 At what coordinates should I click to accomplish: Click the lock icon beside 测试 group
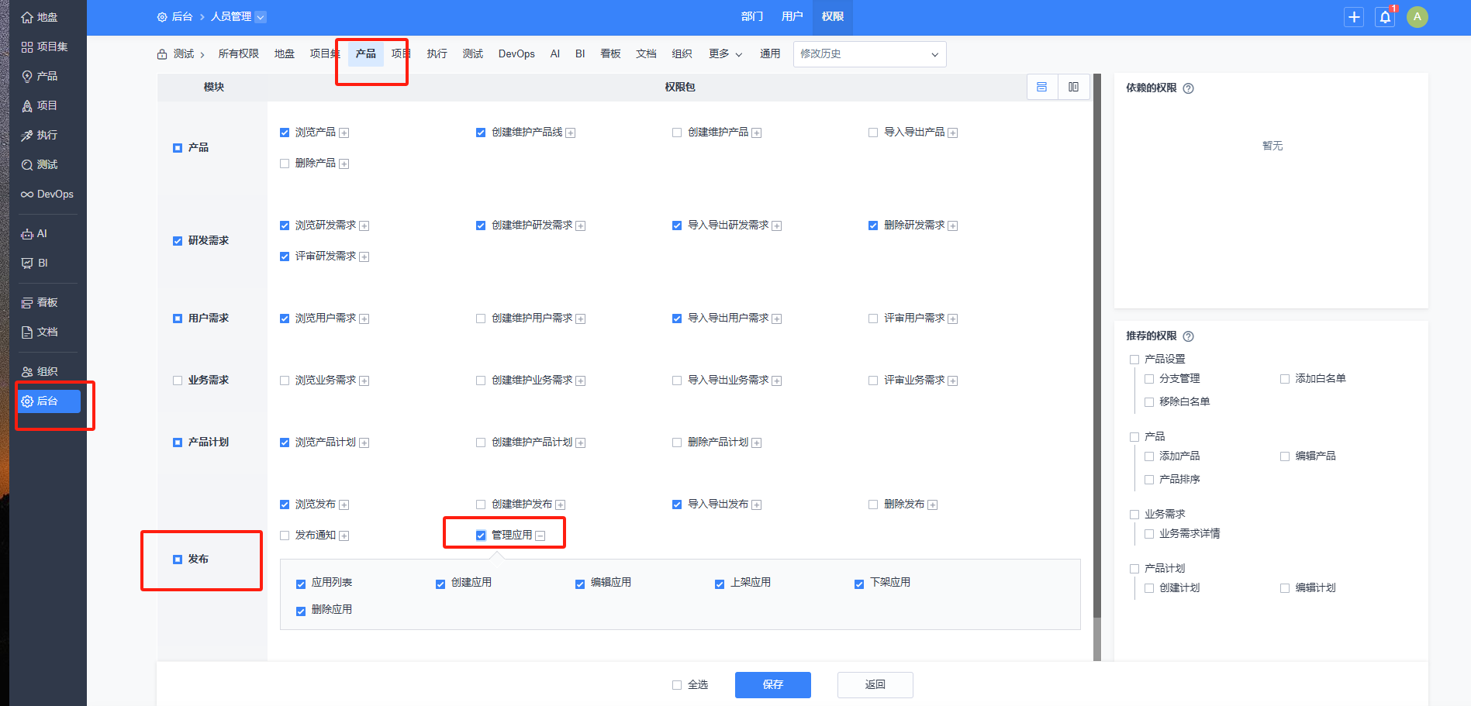point(162,54)
